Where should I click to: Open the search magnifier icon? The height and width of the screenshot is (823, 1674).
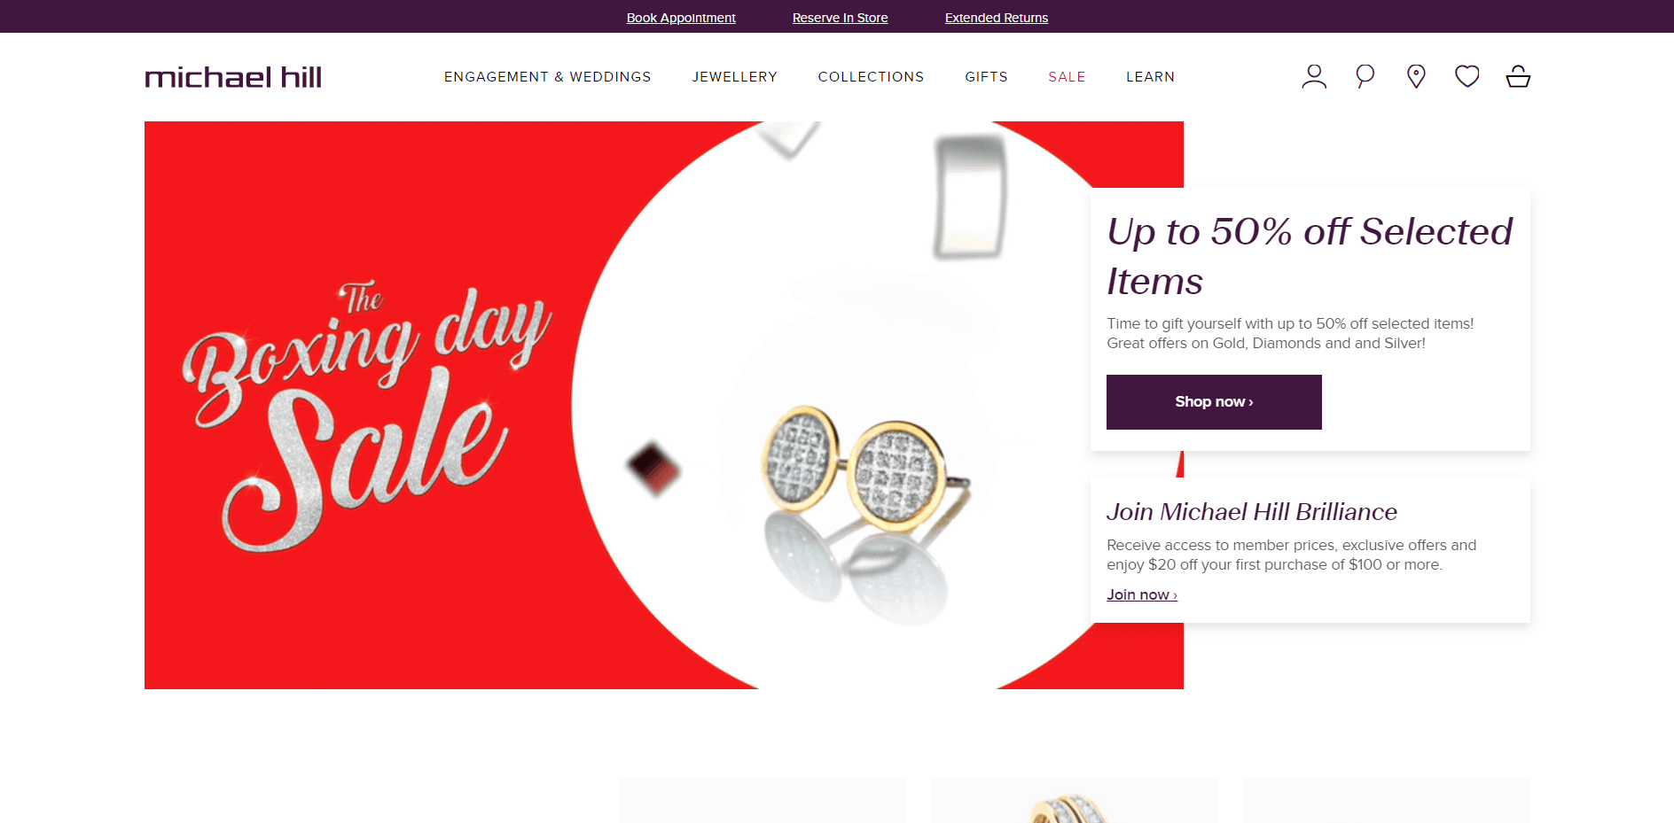[1365, 77]
